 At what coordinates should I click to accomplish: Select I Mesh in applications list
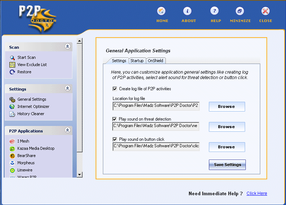click(23, 141)
